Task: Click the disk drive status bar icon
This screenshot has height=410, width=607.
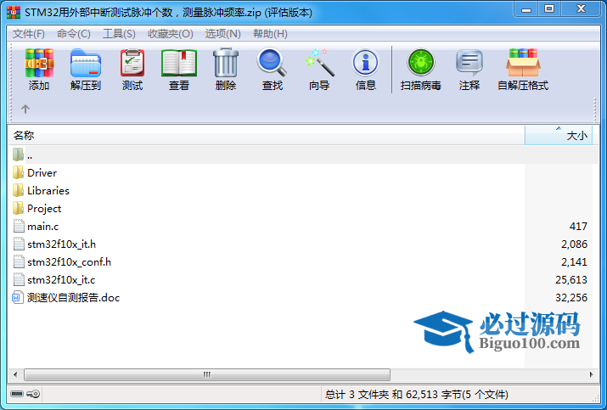Action: coord(17,394)
